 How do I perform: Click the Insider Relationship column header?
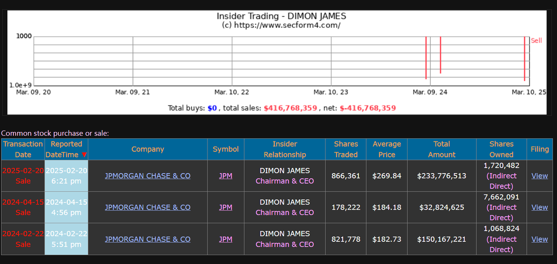tap(285, 149)
